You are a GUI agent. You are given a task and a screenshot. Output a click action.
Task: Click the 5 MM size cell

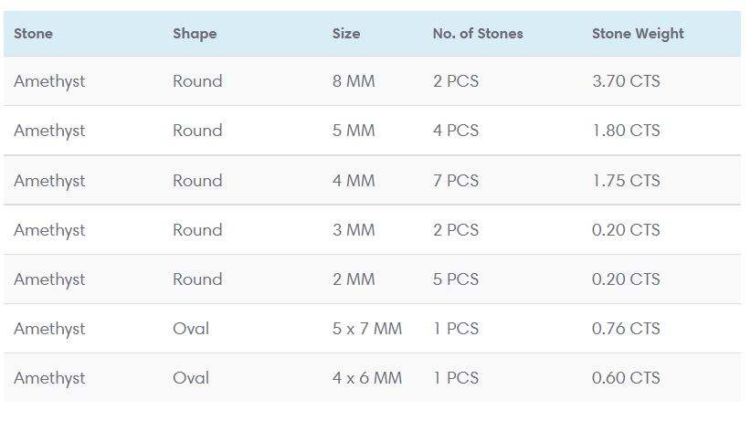pyautogui.click(x=354, y=131)
